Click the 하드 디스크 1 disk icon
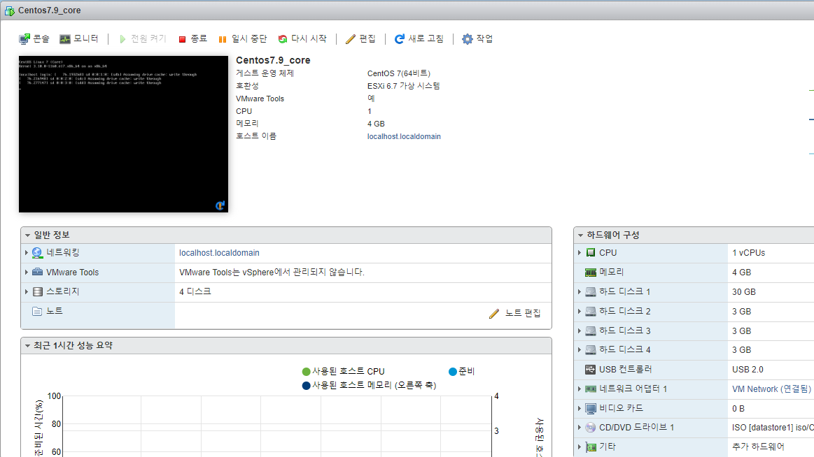Viewport: 814px width, 457px height. (x=591, y=291)
